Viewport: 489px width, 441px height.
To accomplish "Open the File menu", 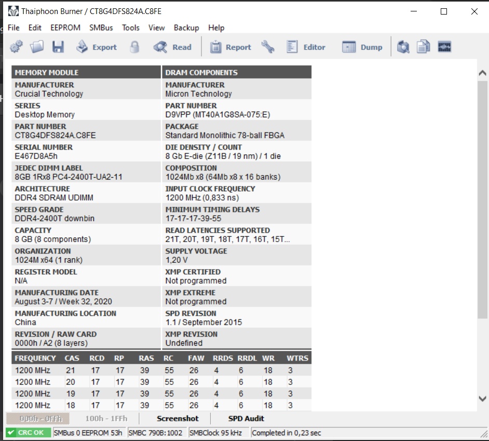I will coord(13,28).
